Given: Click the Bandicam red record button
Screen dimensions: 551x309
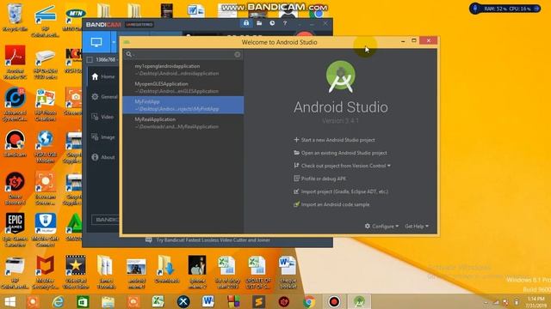Looking at the screenshot, I should 304,34.
